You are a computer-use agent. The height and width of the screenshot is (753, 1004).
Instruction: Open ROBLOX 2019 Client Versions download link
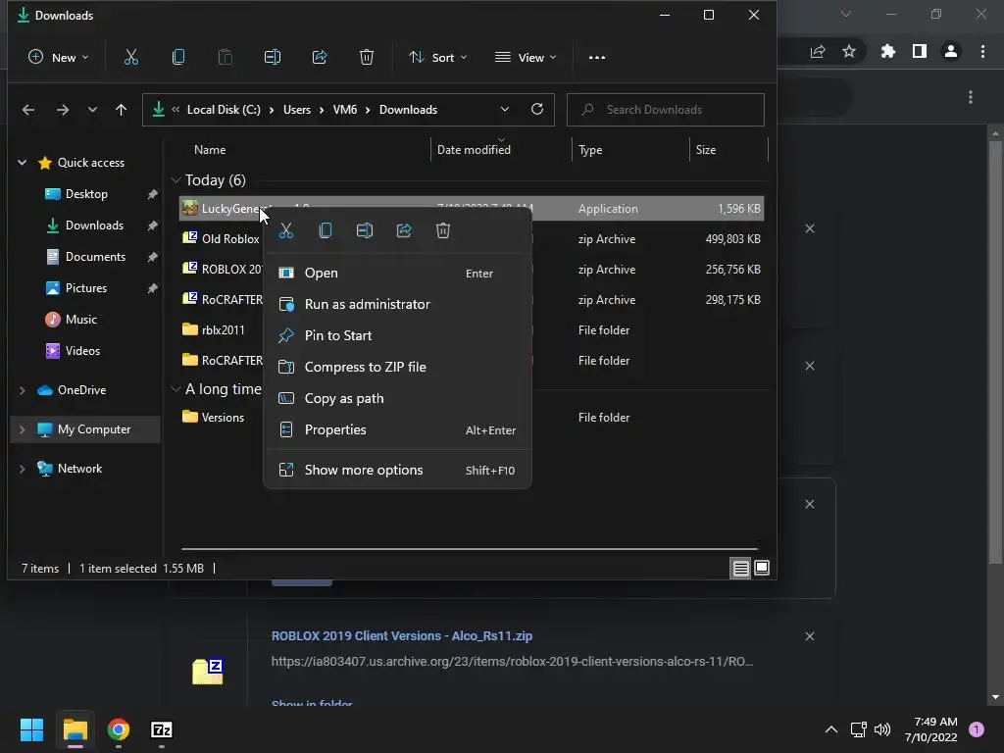401,635
